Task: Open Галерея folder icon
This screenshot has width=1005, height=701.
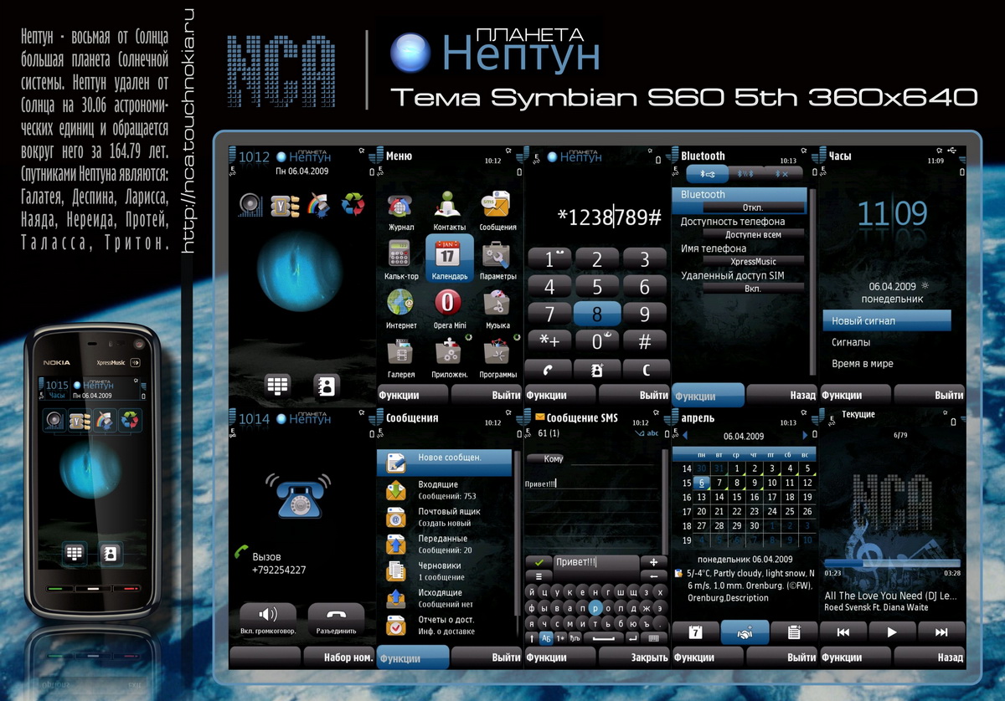Action: [401, 351]
